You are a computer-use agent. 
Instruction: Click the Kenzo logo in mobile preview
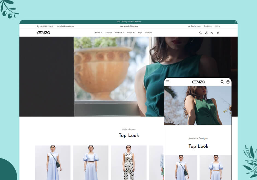pyautogui.click(x=198, y=82)
